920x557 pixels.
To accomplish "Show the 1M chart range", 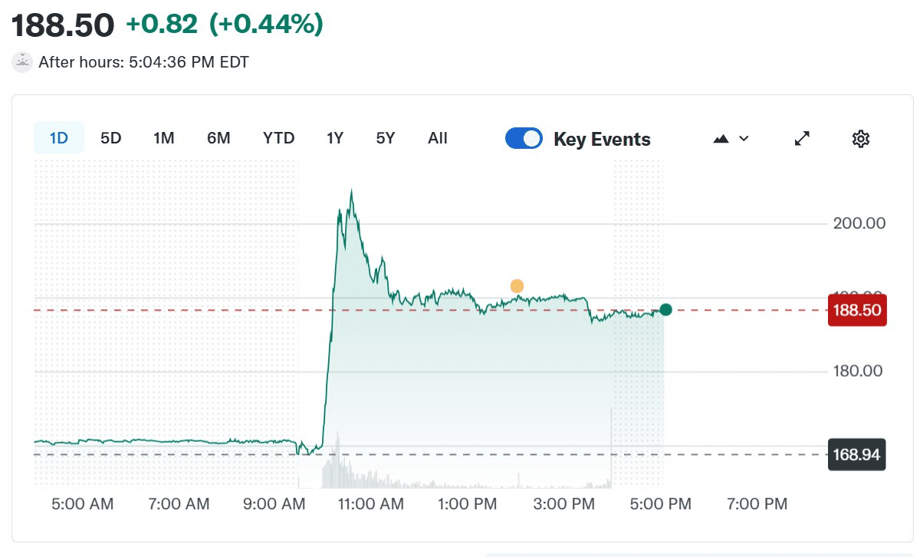I will (164, 138).
